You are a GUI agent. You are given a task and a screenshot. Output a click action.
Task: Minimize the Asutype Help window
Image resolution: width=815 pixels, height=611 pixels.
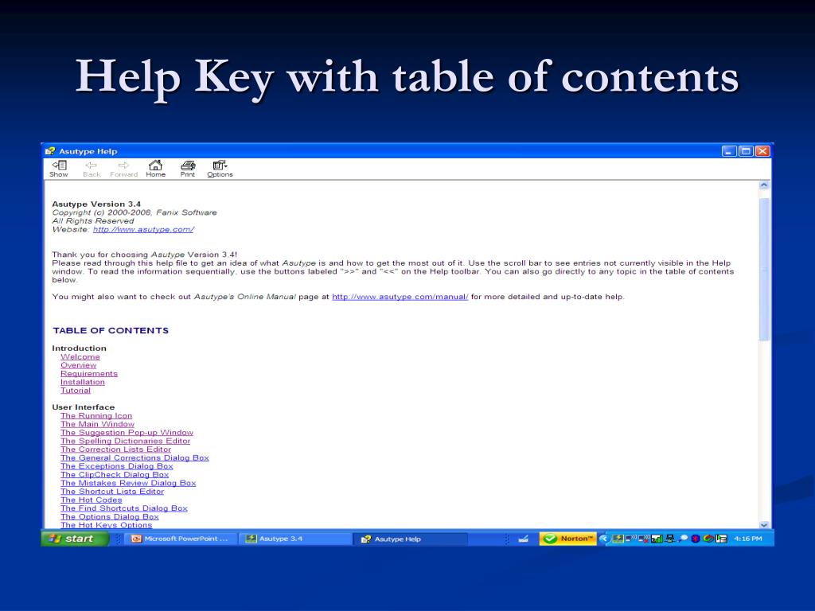(729, 151)
